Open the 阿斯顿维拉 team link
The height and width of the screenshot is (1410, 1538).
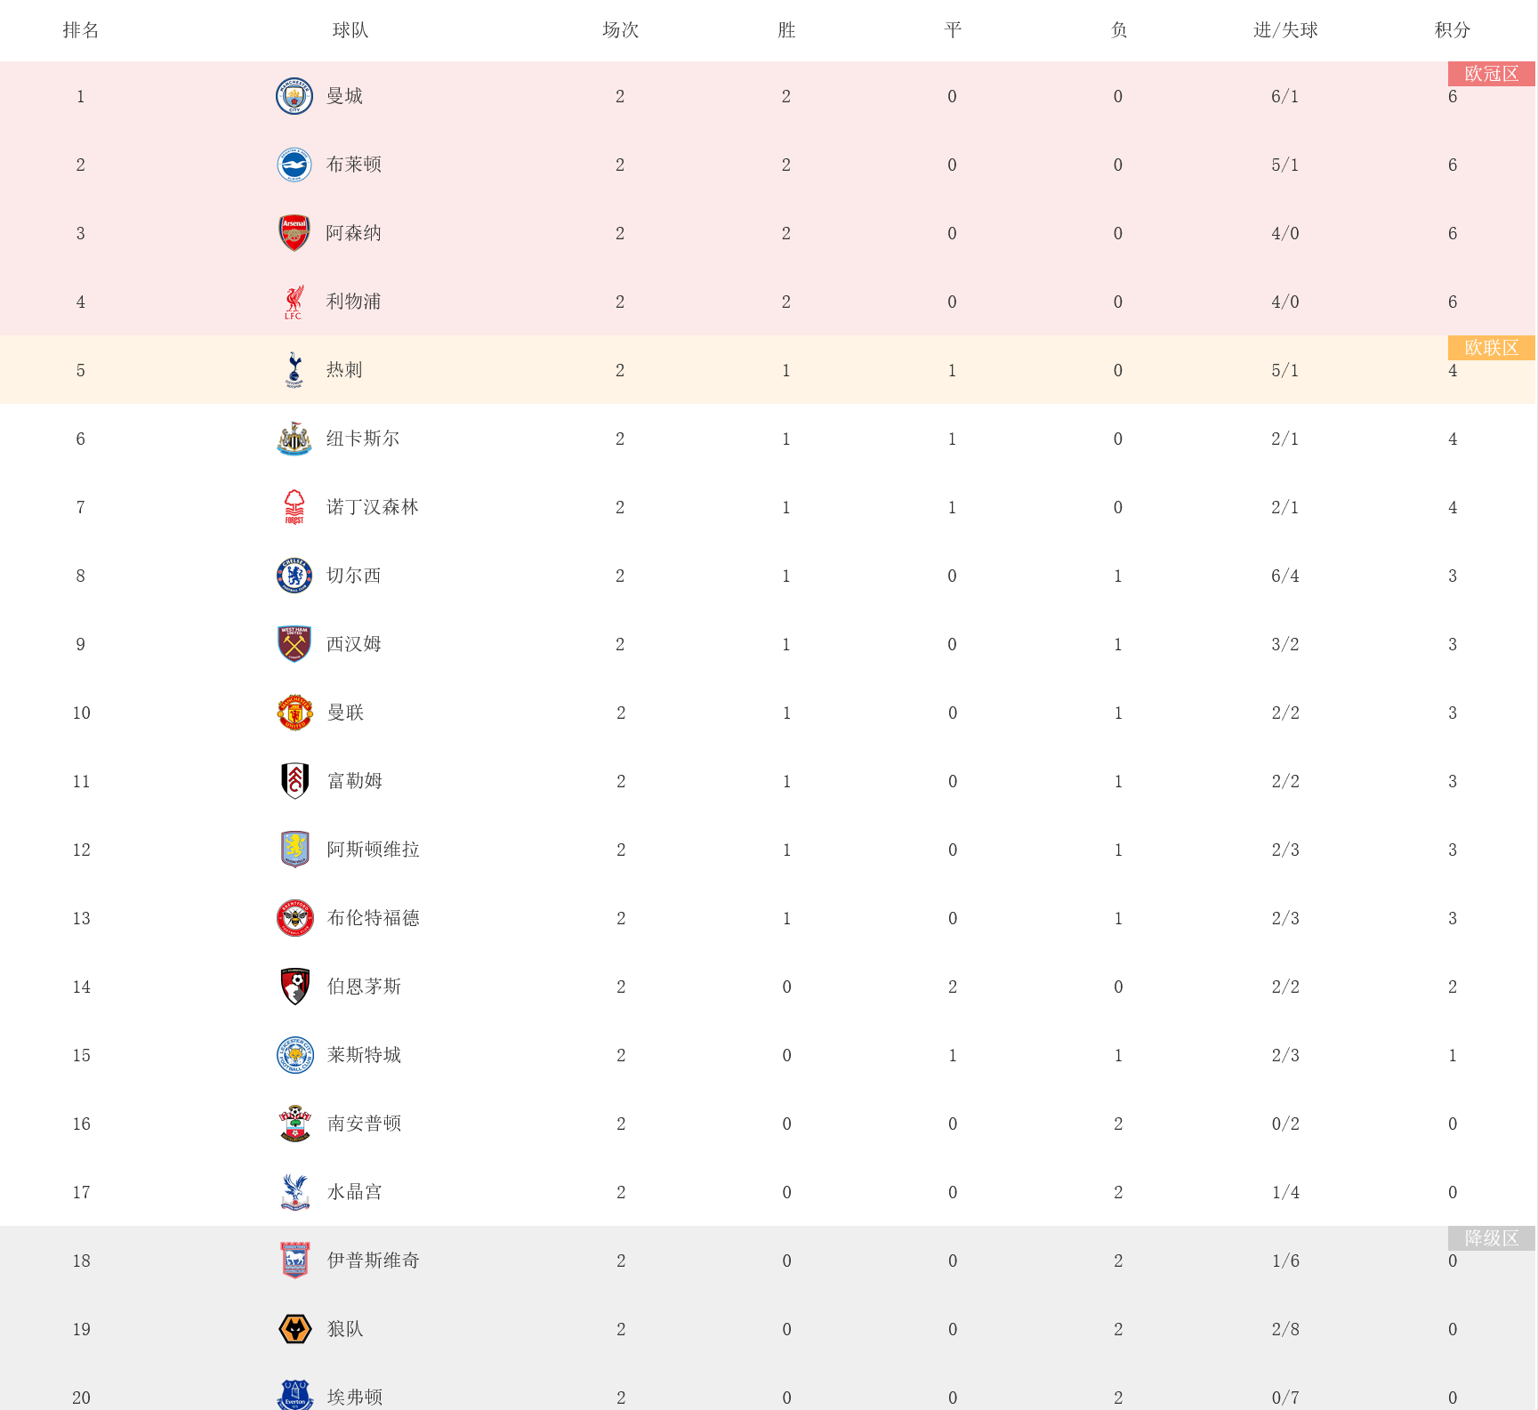pos(373,850)
